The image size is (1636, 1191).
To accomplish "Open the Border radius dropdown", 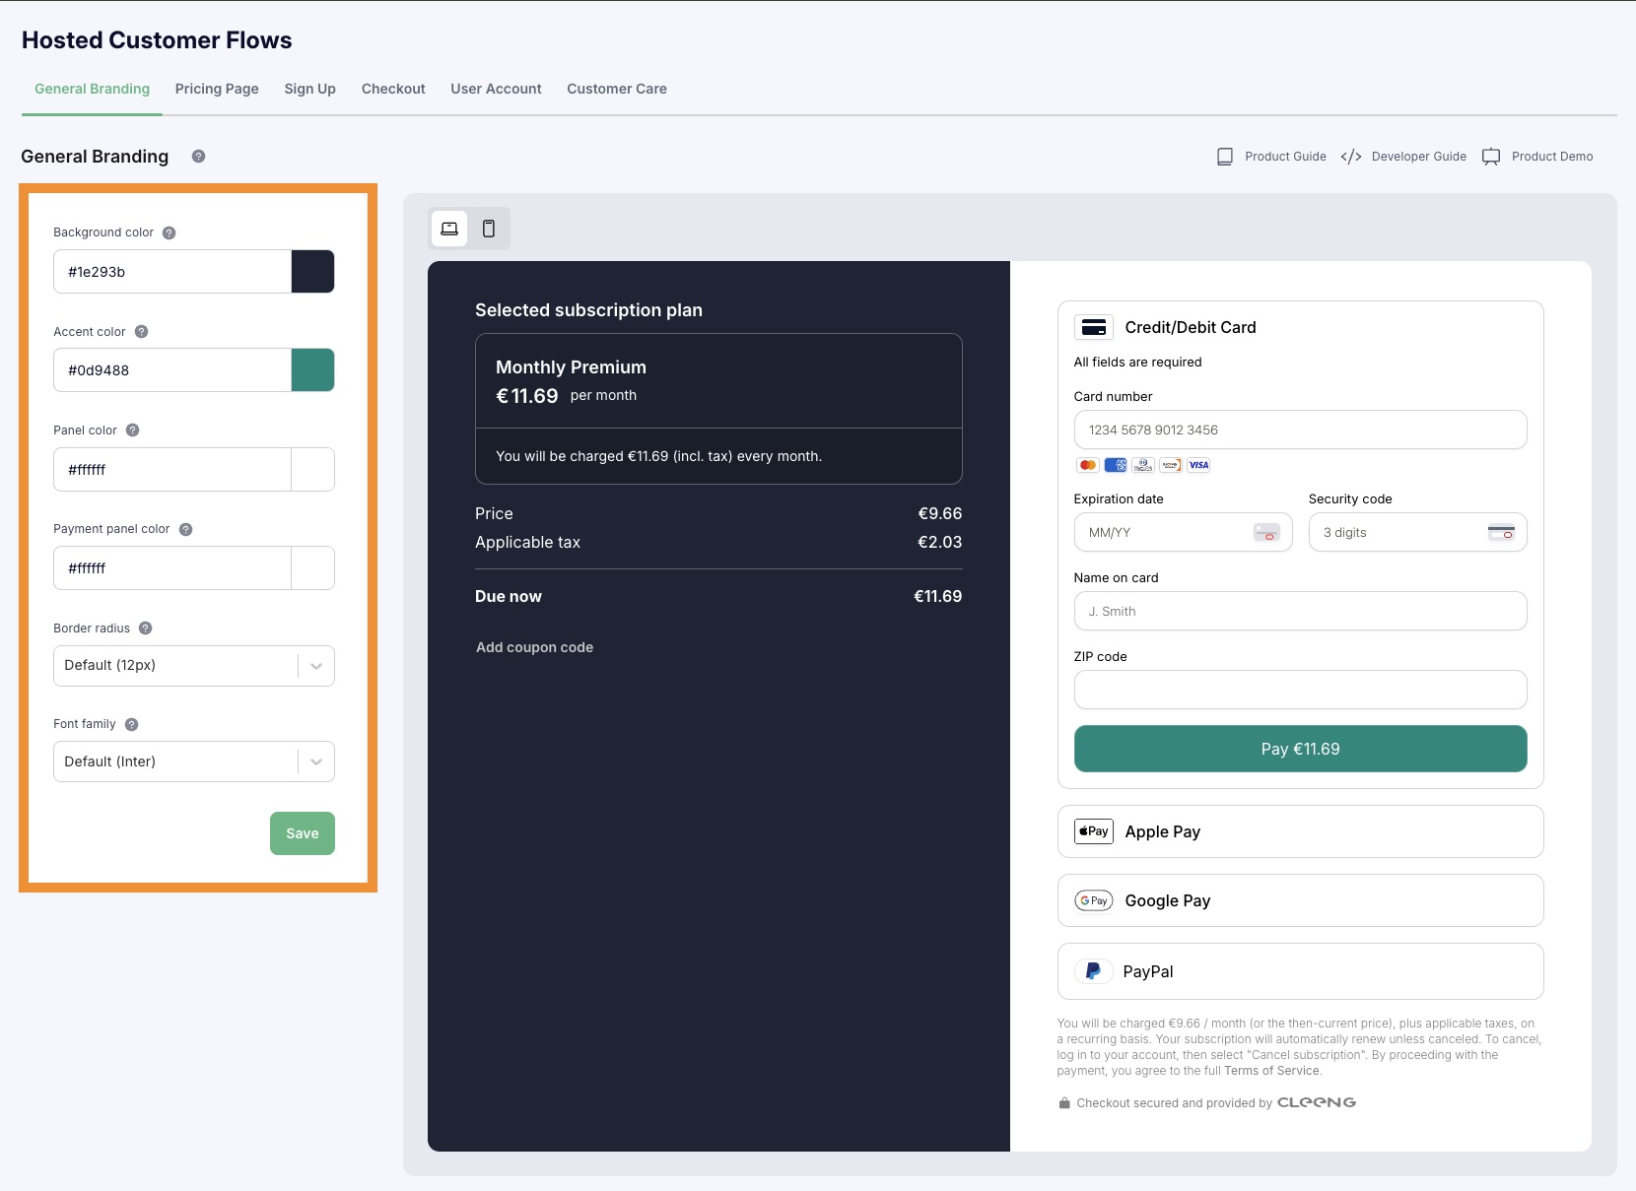I will pos(194,666).
